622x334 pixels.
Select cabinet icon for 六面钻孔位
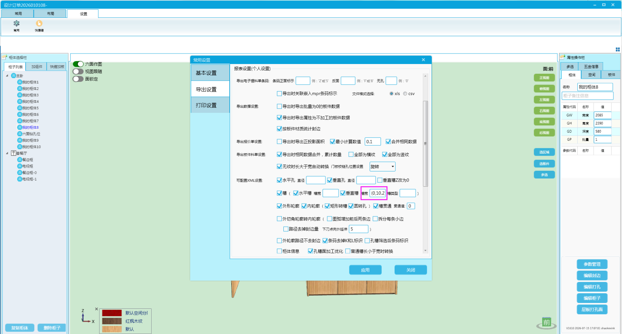click(19, 134)
